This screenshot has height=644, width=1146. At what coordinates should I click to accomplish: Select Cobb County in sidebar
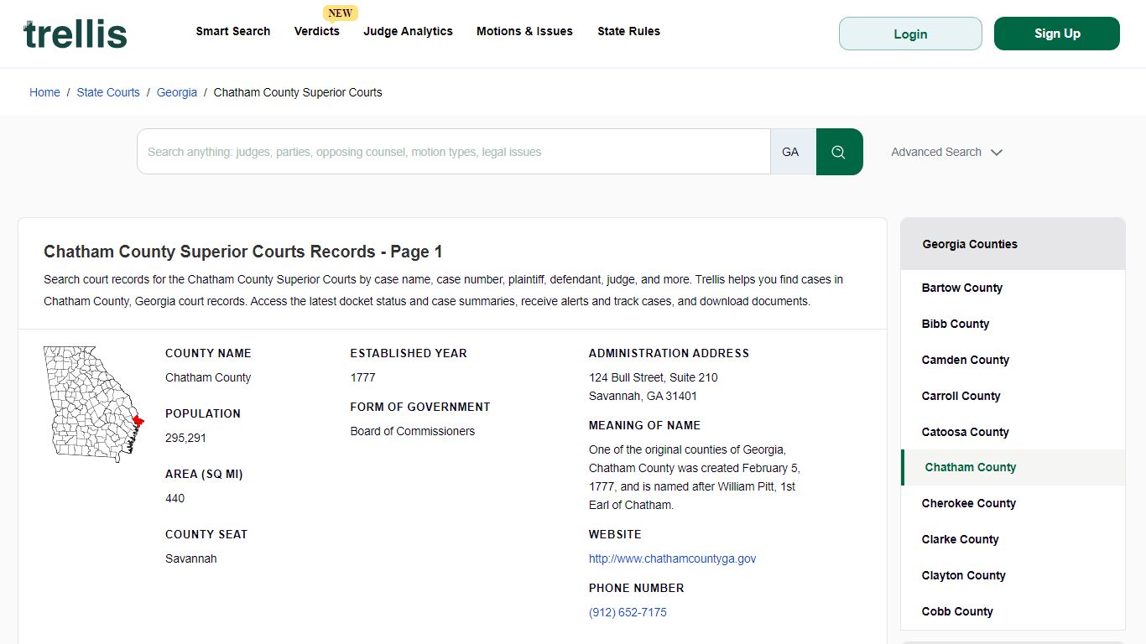[1013, 611]
